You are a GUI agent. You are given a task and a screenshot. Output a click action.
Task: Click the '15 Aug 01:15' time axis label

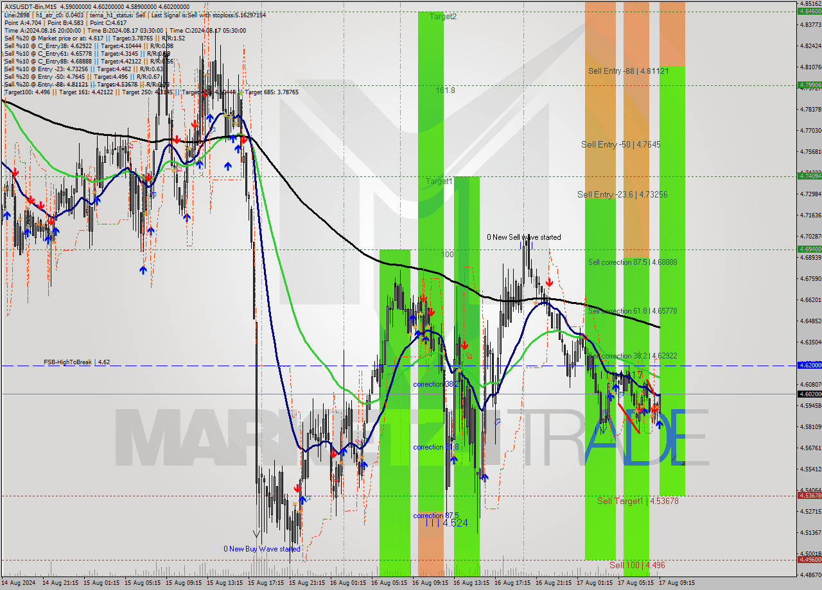tap(100, 583)
